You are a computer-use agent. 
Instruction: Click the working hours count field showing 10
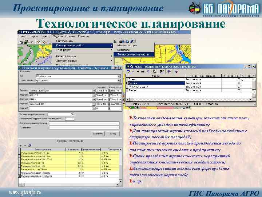61,114
